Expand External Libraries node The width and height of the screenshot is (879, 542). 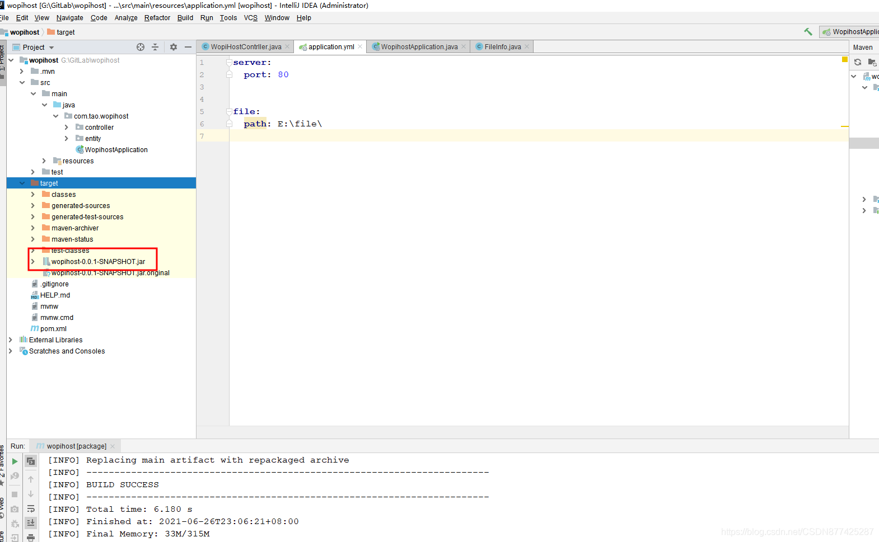pyautogui.click(x=11, y=340)
